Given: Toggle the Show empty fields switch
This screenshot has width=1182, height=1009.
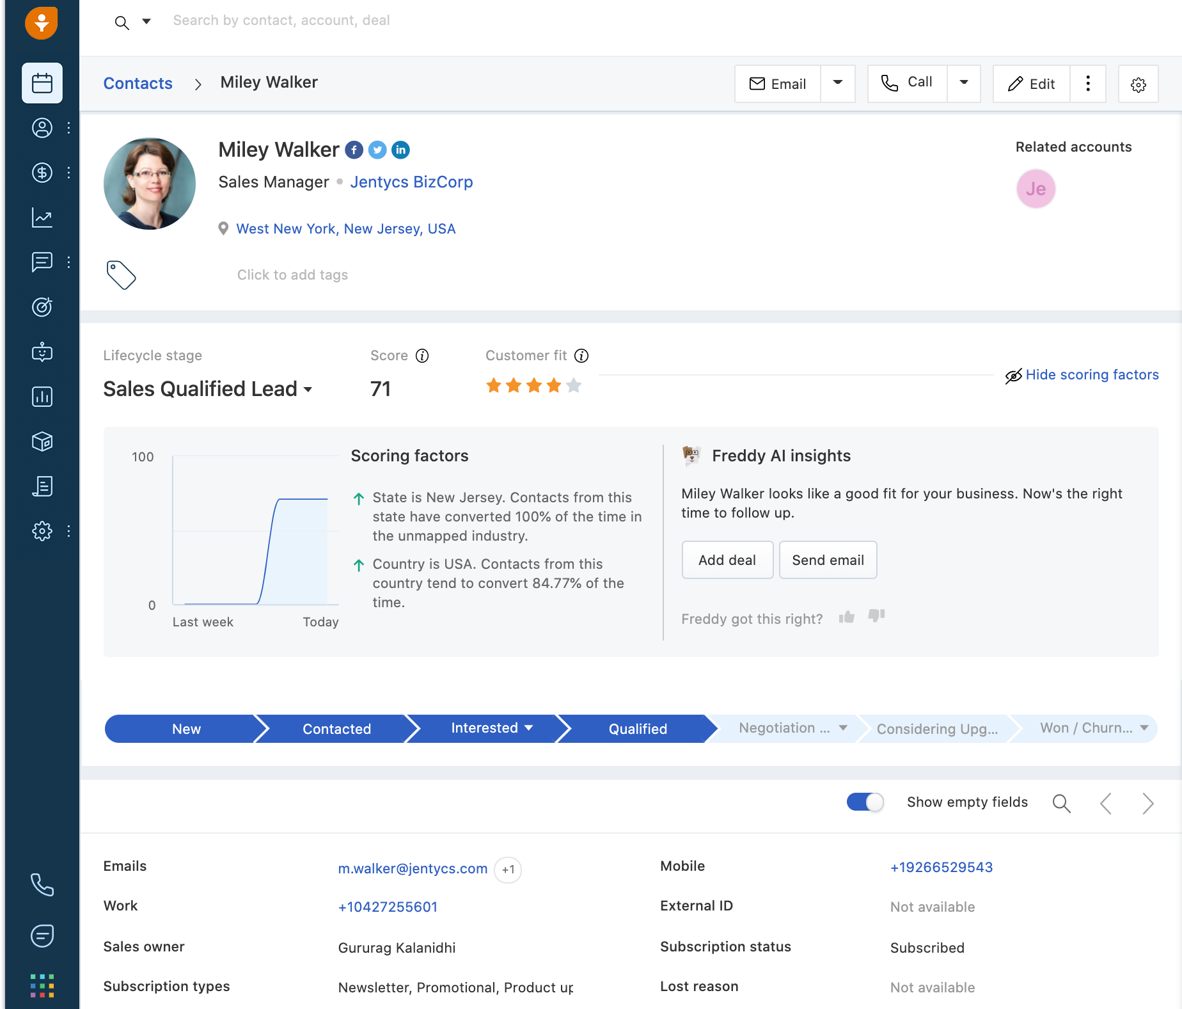Looking at the screenshot, I should click(865, 802).
